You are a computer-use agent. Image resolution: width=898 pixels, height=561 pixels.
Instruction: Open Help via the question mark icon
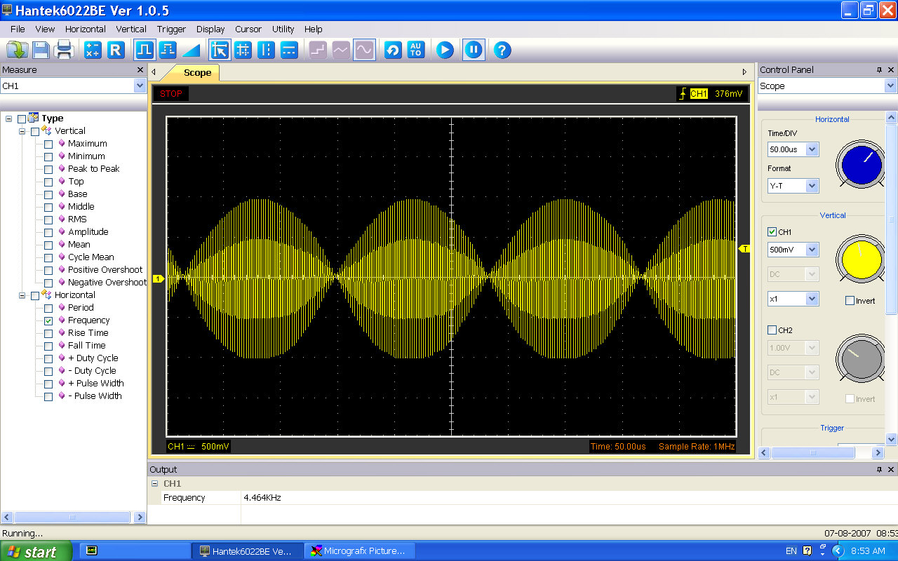point(502,50)
